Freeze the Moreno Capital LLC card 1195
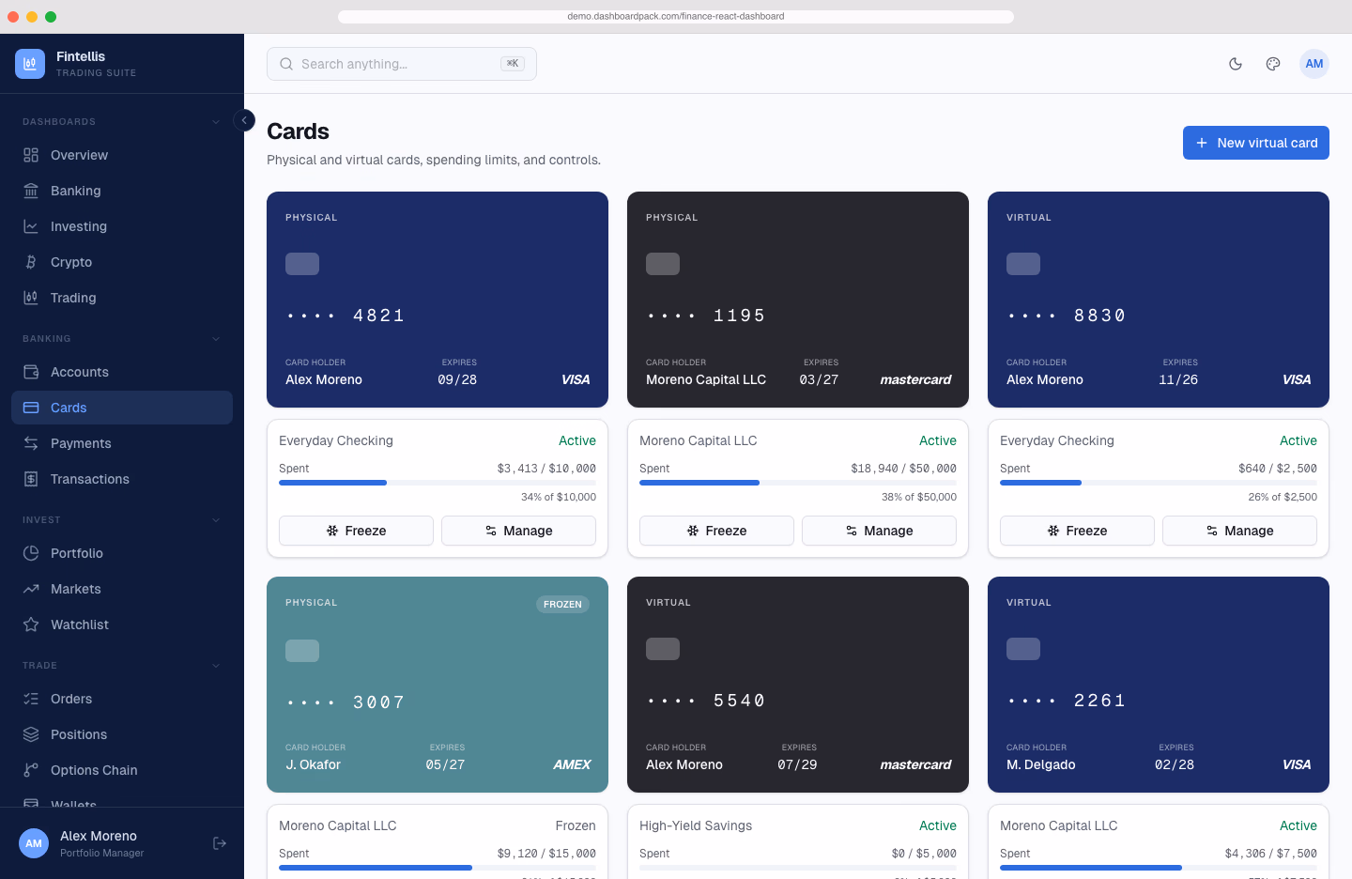The width and height of the screenshot is (1352, 879). (x=716, y=531)
